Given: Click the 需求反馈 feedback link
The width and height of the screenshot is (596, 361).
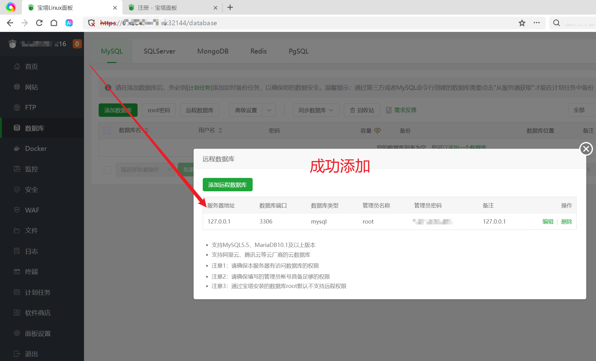Looking at the screenshot, I should tap(401, 110).
